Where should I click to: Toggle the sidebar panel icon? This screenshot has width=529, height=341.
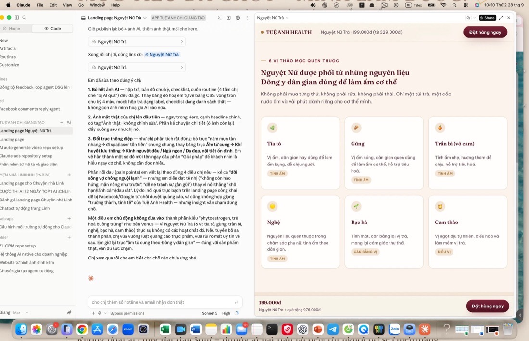[16, 17]
